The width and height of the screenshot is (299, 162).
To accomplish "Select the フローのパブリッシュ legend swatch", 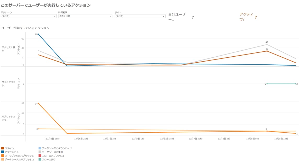I will (40, 155).
